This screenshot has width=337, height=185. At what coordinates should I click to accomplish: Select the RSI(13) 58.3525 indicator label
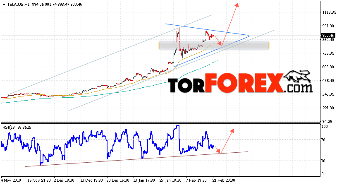[x=17, y=127]
